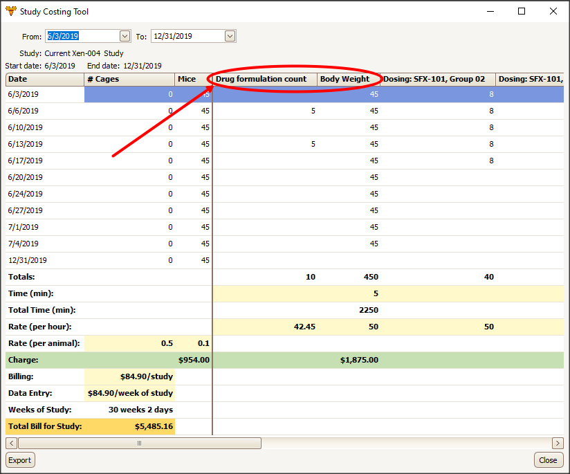Select the 7/4/2019 row date cell
Screen dimensions: 570x474
point(45,244)
